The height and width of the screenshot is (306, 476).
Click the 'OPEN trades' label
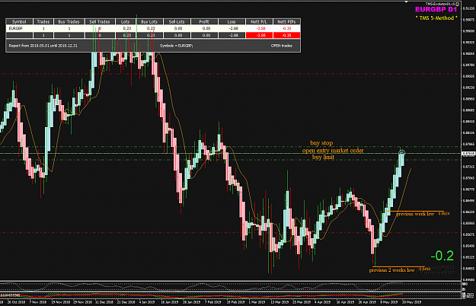(282, 46)
